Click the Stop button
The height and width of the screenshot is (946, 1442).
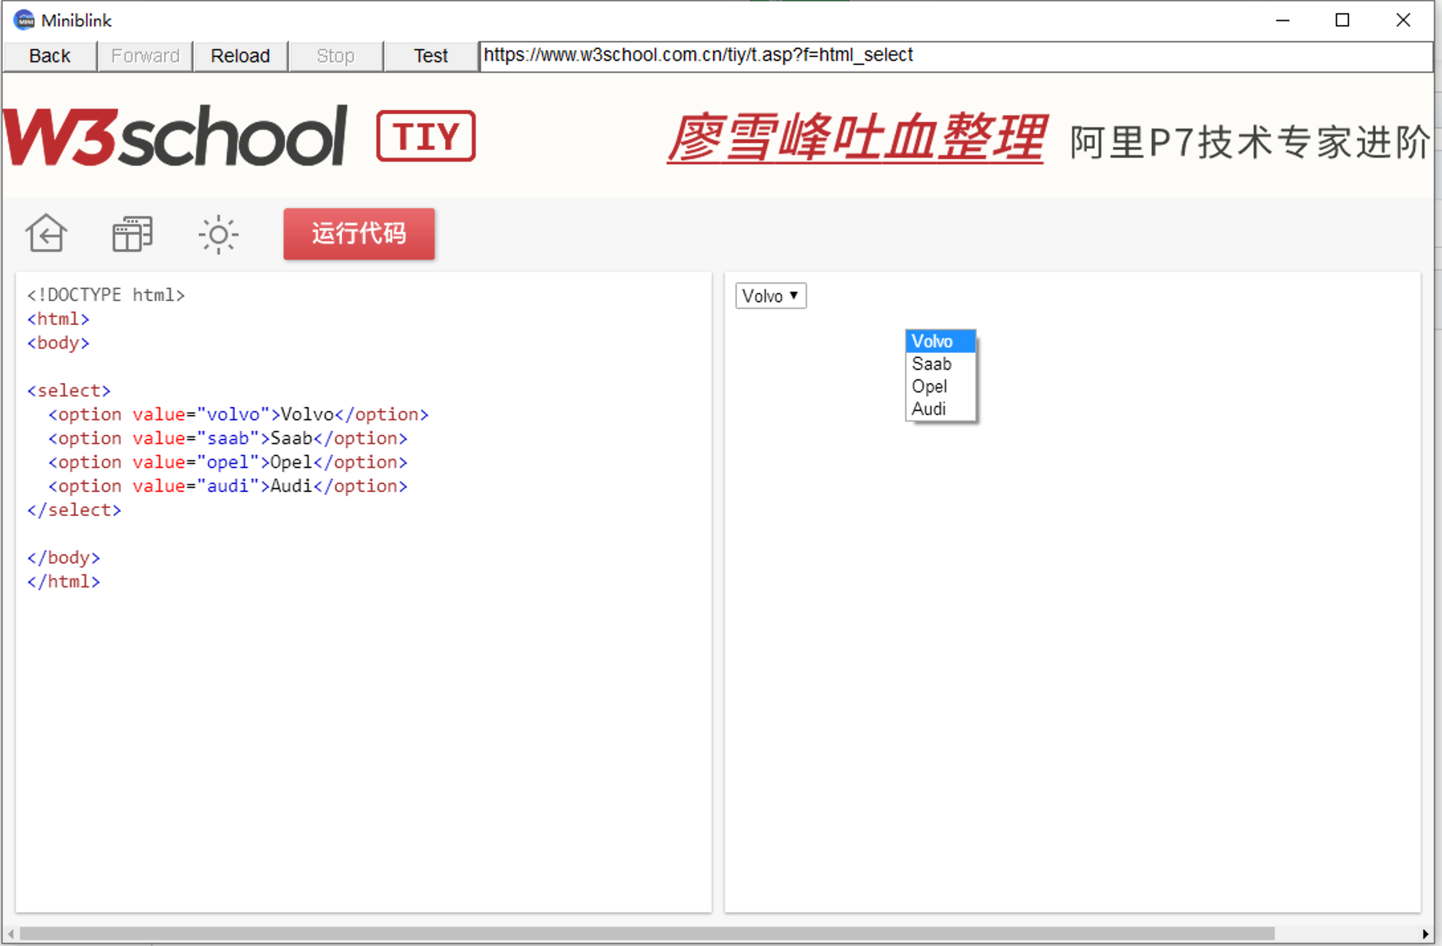click(x=335, y=55)
